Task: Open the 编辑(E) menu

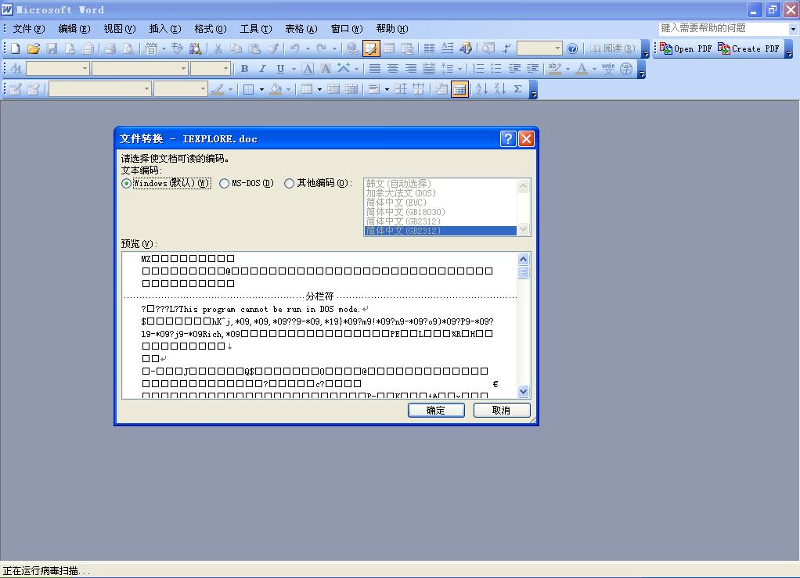Action: 74,28
